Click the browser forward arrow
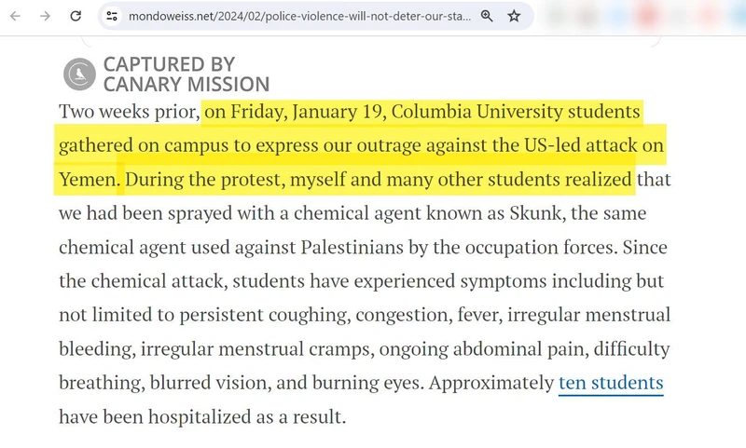Image resolution: width=746 pixels, height=448 pixels. (45, 16)
